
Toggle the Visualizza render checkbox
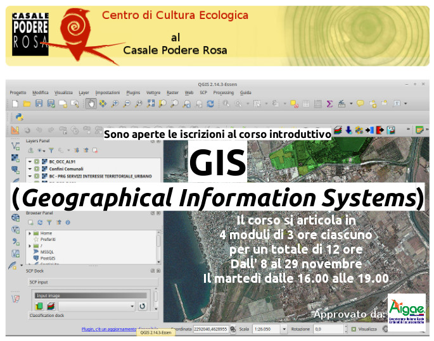355,329
